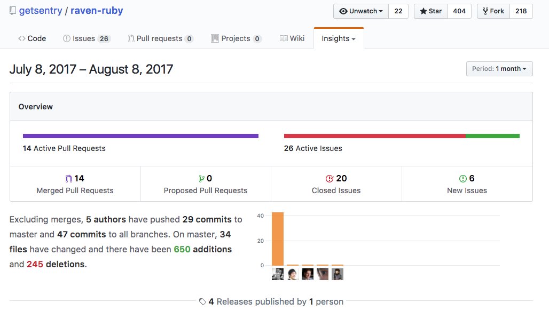This screenshot has width=549, height=311.
Task: Click the '47 commits' text
Action: point(81,234)
